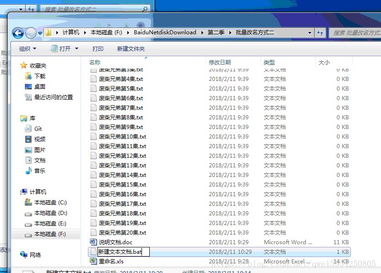This screenshot has width=381, height=273.
Task: Select 库 in the navigation pane
Action: coord(33,118)
